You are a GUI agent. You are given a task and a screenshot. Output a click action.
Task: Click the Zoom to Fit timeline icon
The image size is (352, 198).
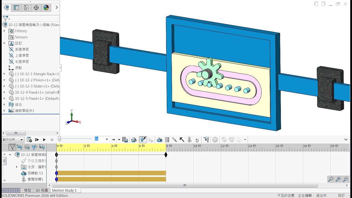331,179
